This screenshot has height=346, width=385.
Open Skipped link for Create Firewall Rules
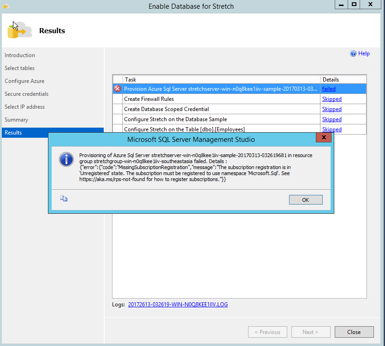[x=332, y=99]
